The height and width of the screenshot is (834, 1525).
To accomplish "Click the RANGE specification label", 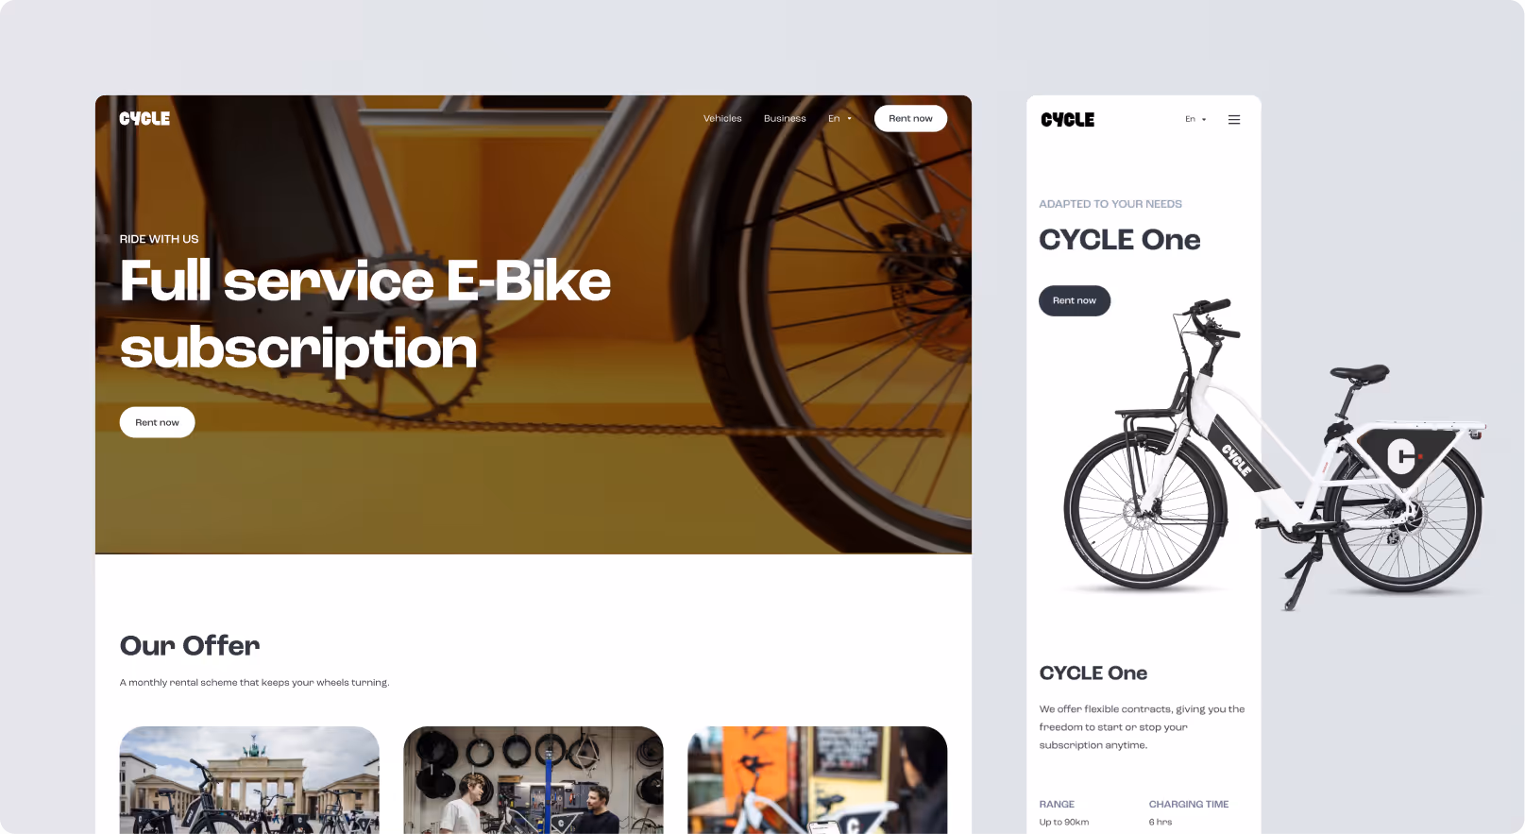I will point(1057,805).
